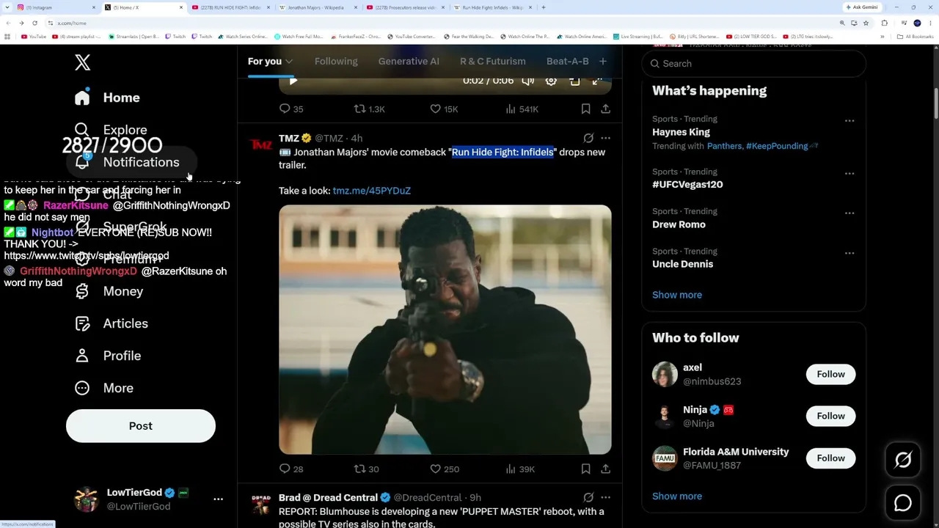This screenshot has width=939, height=528.
Task: Open Articles in the sidebar
Action: tap(112, 323)
